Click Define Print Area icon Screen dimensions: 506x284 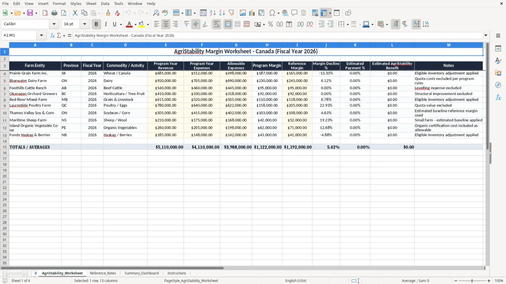click(x=315, y=13)
